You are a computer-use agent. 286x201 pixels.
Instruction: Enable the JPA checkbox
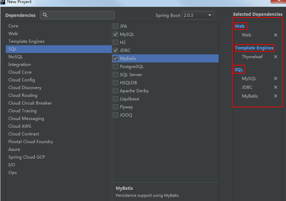[x=115, y=26]
